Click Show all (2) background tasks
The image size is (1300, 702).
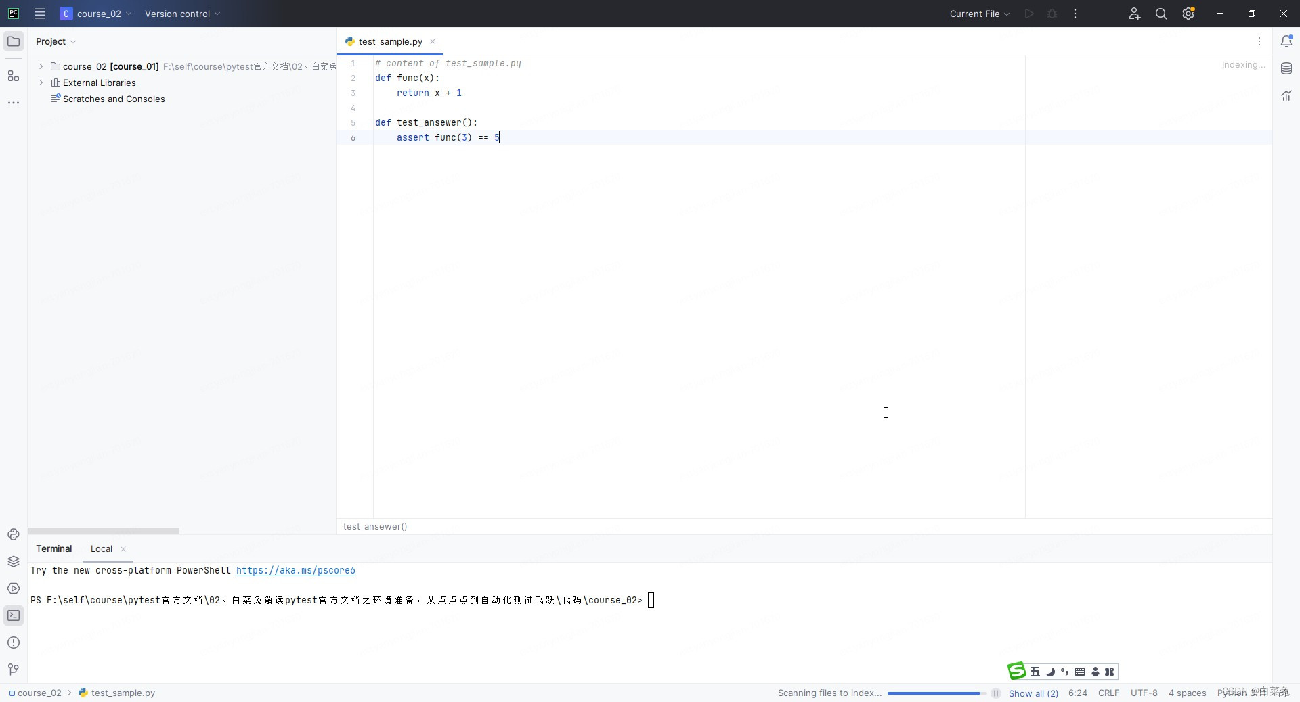(x=1033, y=693)
